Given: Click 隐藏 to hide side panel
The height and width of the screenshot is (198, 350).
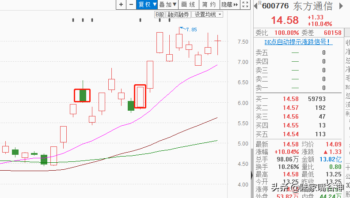Looking at the screenshot, I should pos(230,4).
